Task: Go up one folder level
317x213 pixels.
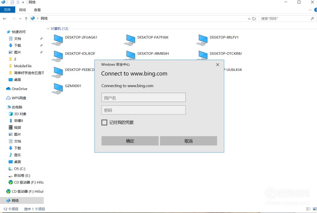Action: point(26,19)
